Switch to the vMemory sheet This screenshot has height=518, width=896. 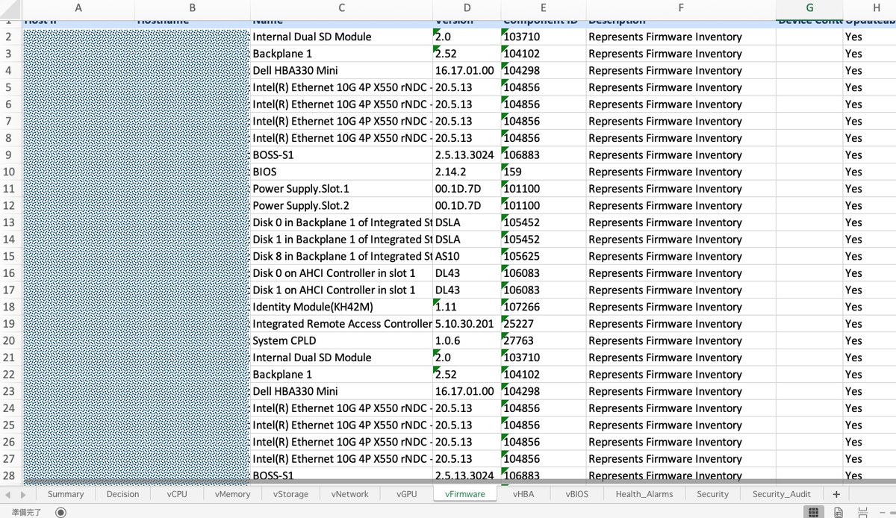[232, 494]
